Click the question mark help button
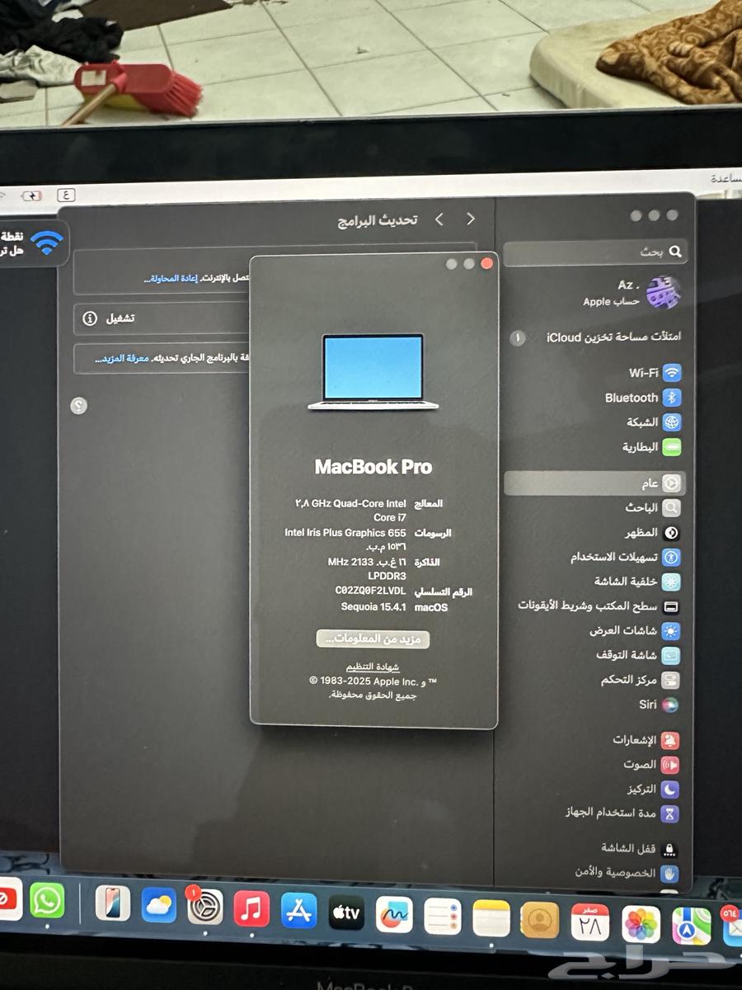Image resolution: width=742 pixels, height=990 pixels. tap(79, 406)
